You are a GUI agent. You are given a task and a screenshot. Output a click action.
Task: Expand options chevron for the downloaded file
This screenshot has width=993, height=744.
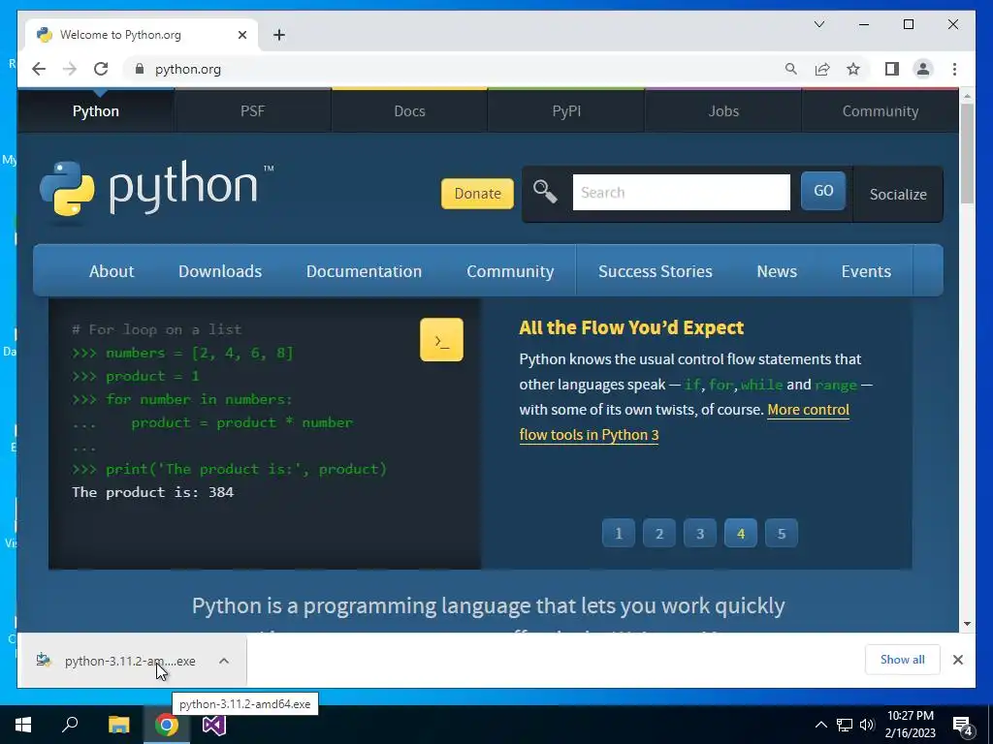point(224,661)
